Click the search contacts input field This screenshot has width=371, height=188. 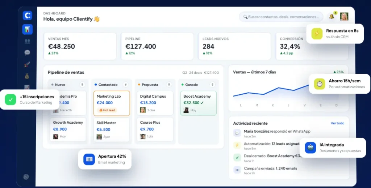pyautogui.click(x=281, y=17)
